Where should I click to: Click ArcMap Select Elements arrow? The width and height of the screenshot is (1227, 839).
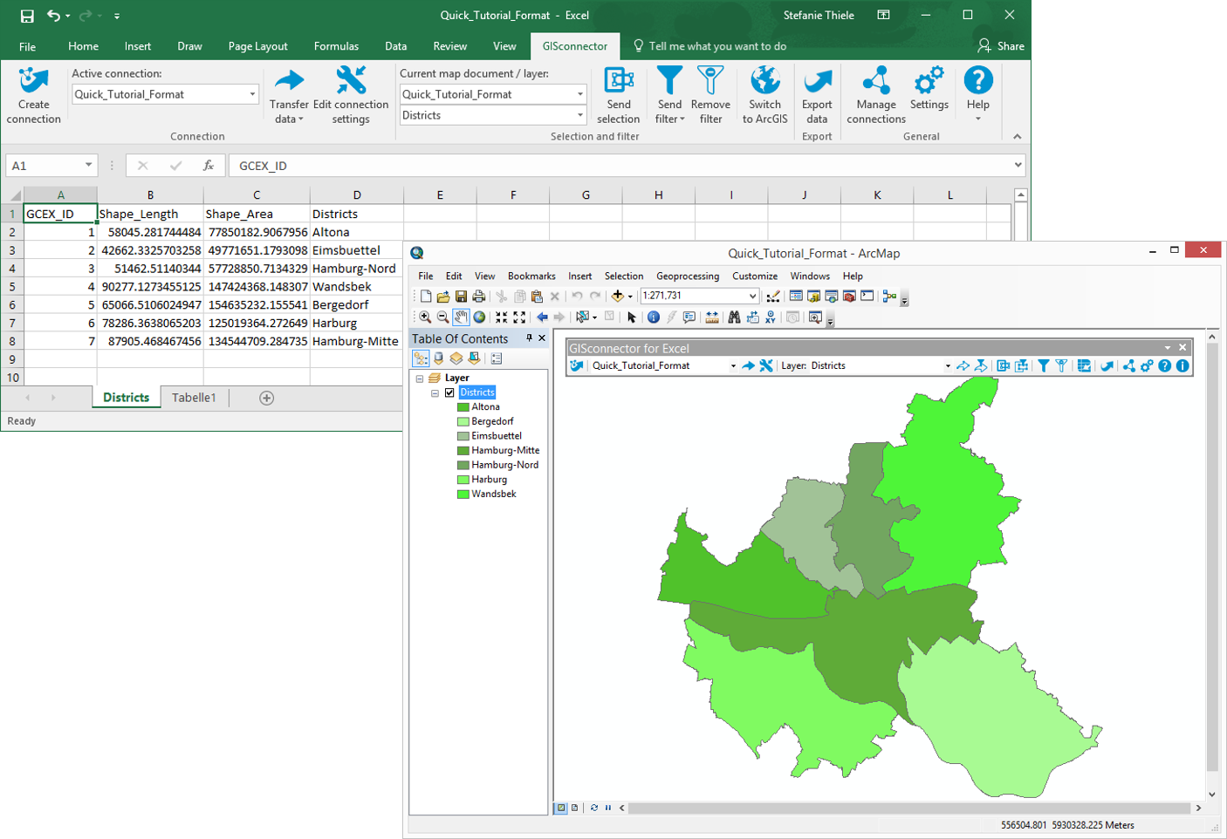tap(631, 317)
